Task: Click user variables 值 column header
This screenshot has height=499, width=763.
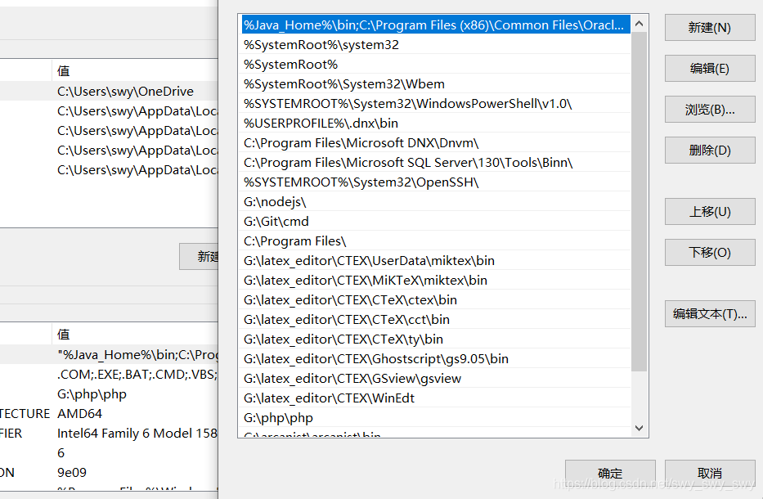Action: pyautogui.click(x=135, y=71)
